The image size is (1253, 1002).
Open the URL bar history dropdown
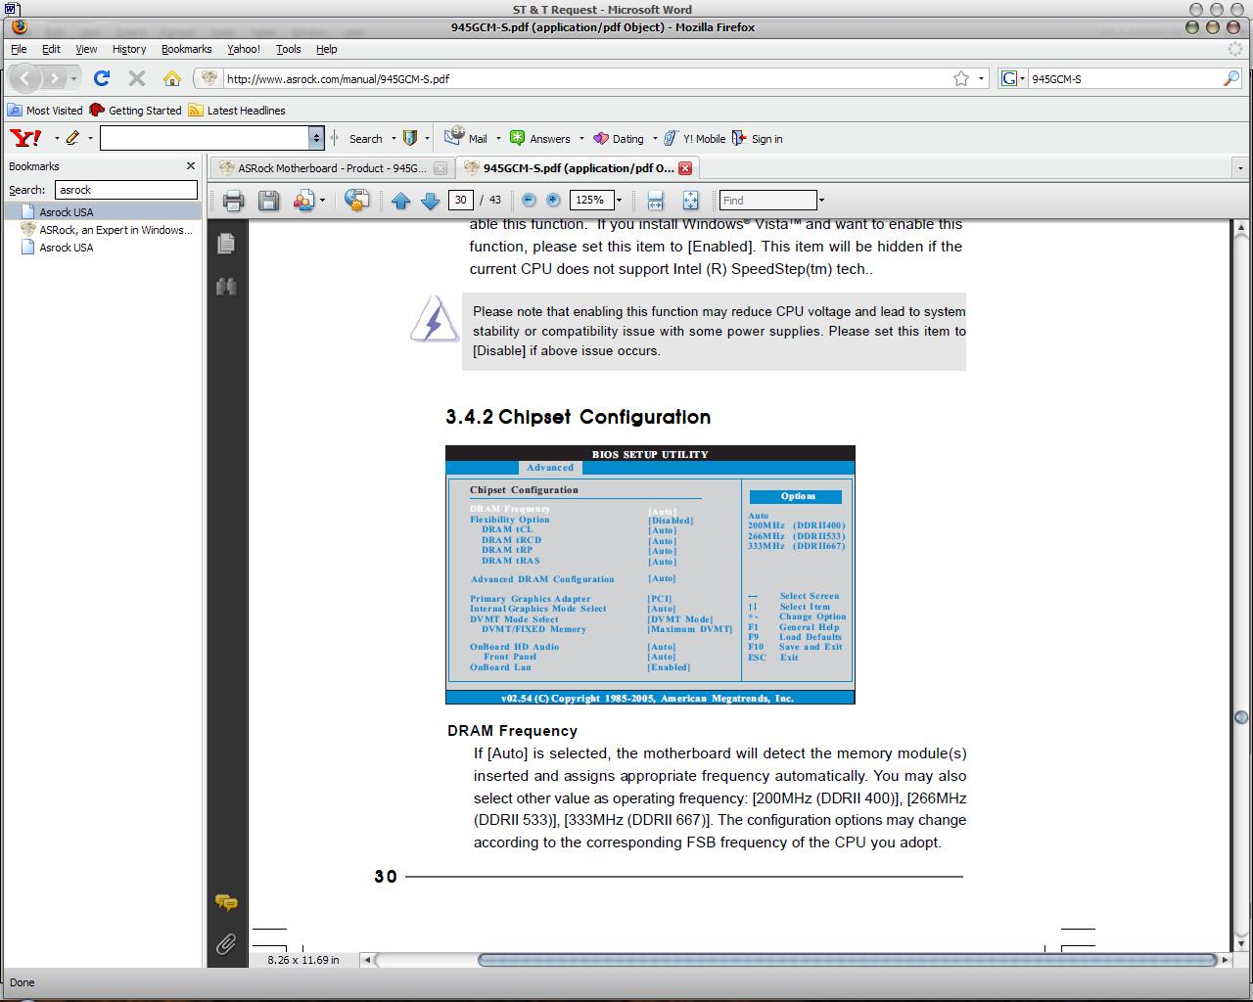pyautogui.click(x=982, y=78)
